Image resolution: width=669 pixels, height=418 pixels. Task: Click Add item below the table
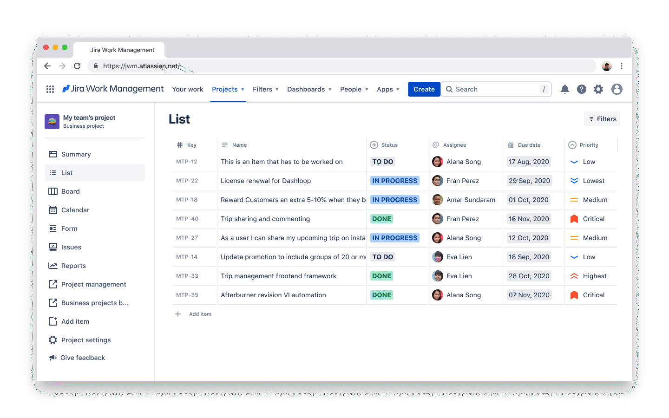tap(200, 314)
